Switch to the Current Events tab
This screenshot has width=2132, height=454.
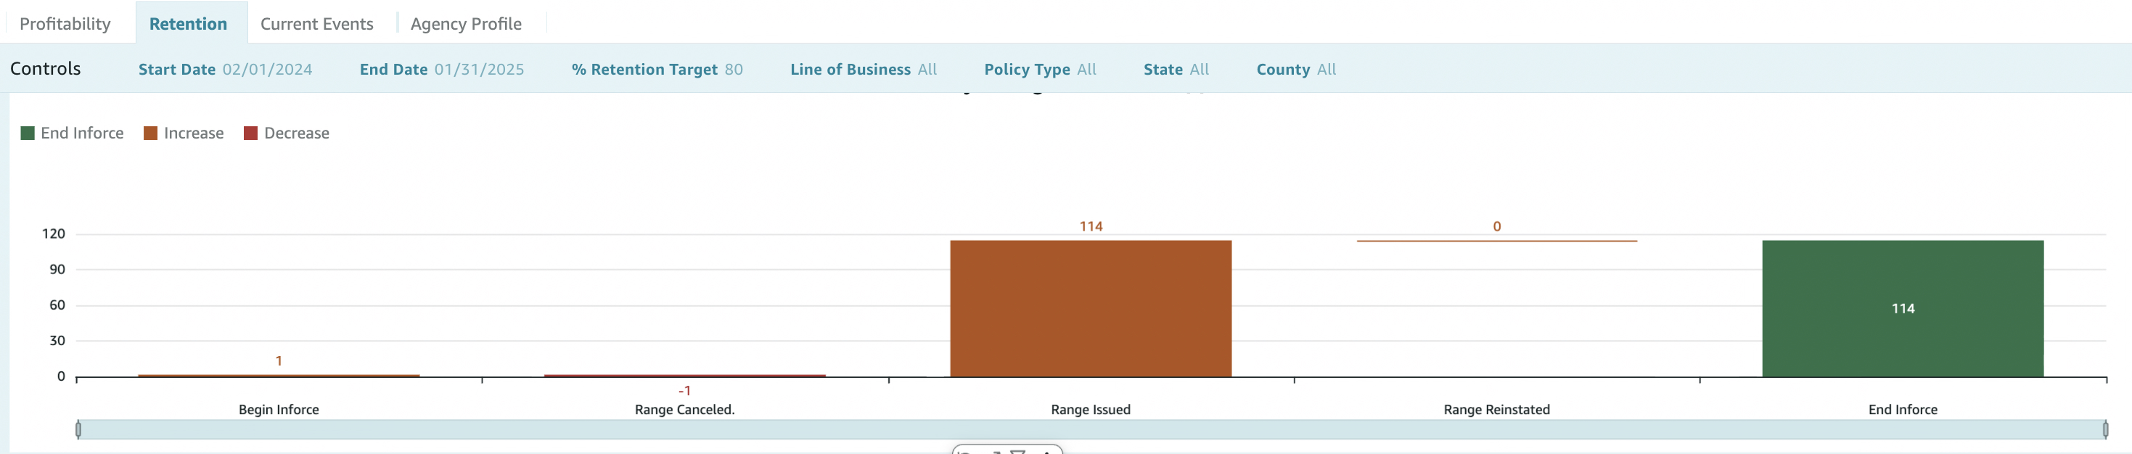(316, 24)
